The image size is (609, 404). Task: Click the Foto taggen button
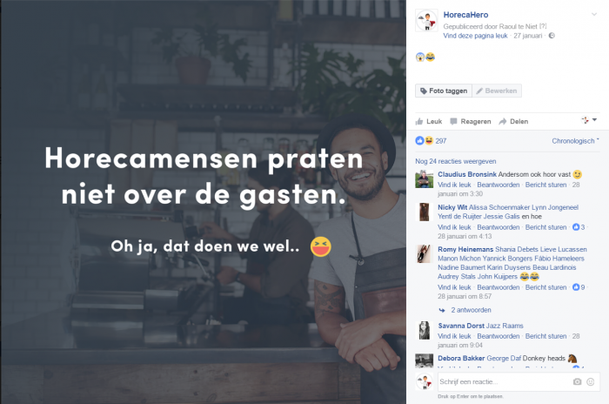[x=444, y=91]
